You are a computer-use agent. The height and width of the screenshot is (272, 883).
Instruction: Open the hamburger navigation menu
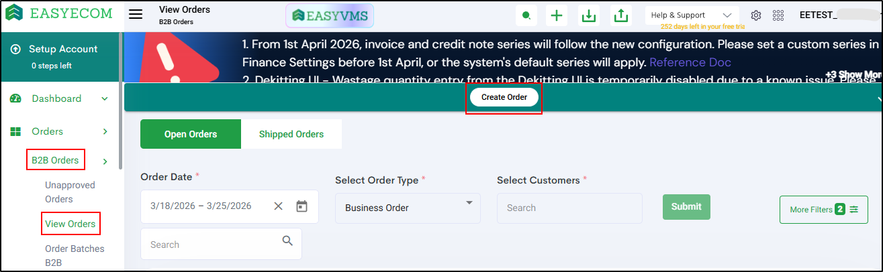(x=136, y=15)
